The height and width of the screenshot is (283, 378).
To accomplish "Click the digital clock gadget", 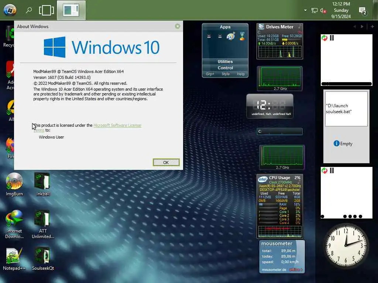I will [x=270, y=106].
